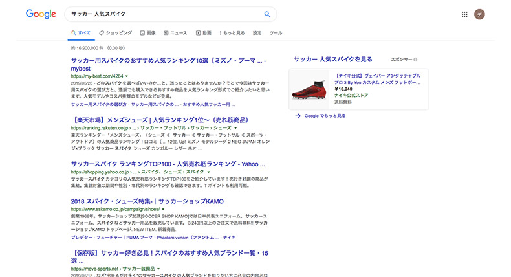Image resolution: width=511 pixels, height=277 pixels.
Task: Click the blue search magnifier icon
Action: click(267, 14)
